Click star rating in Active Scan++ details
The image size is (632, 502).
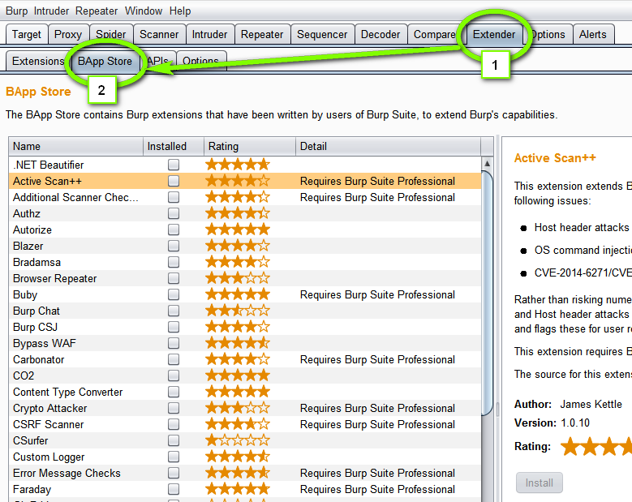tap(595, 446)
